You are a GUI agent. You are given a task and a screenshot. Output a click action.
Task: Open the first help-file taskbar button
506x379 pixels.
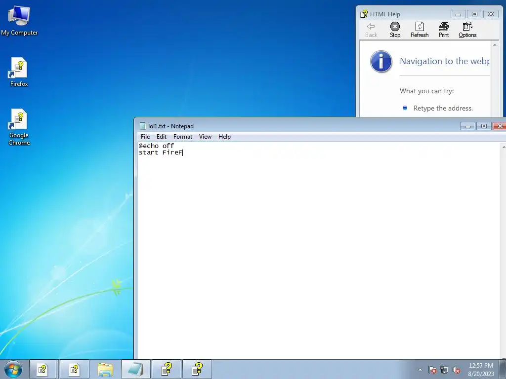(x=43, y=369)
